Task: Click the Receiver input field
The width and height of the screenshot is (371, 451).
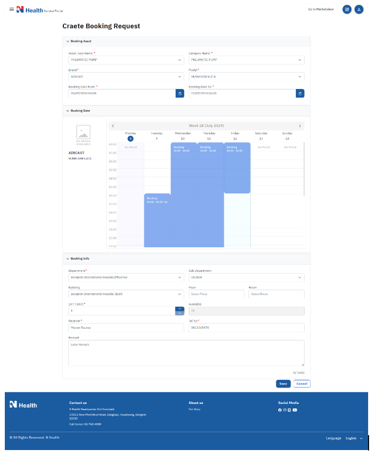Action: coord(126,327)
